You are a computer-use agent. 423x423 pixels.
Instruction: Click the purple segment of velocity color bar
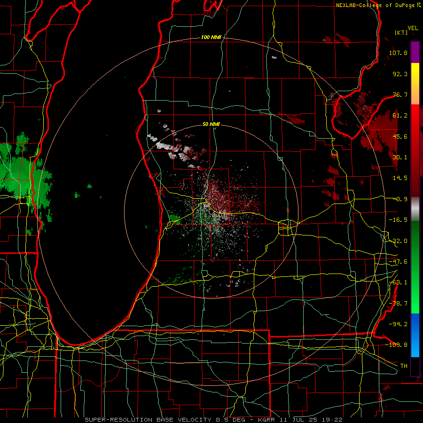pos(415,52)
